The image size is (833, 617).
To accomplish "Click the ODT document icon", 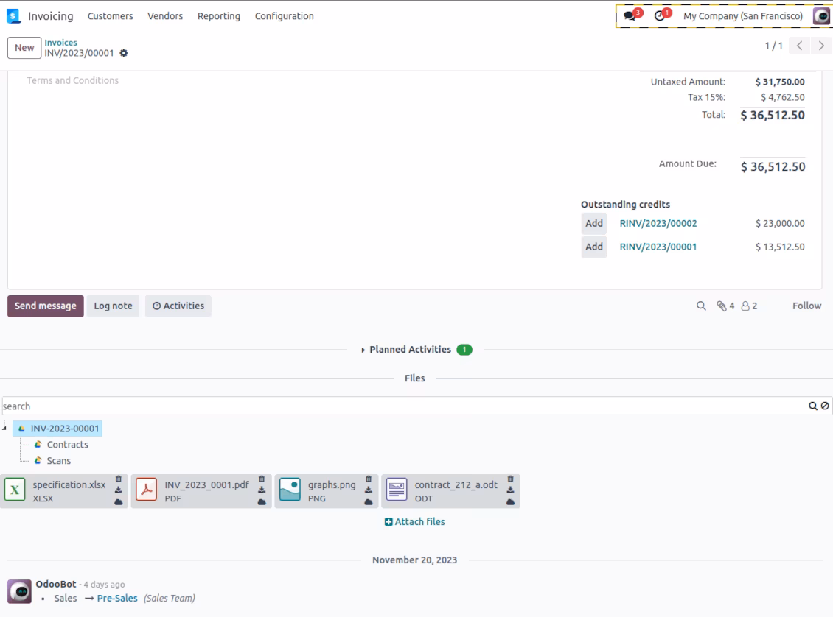I will (397, 490).
